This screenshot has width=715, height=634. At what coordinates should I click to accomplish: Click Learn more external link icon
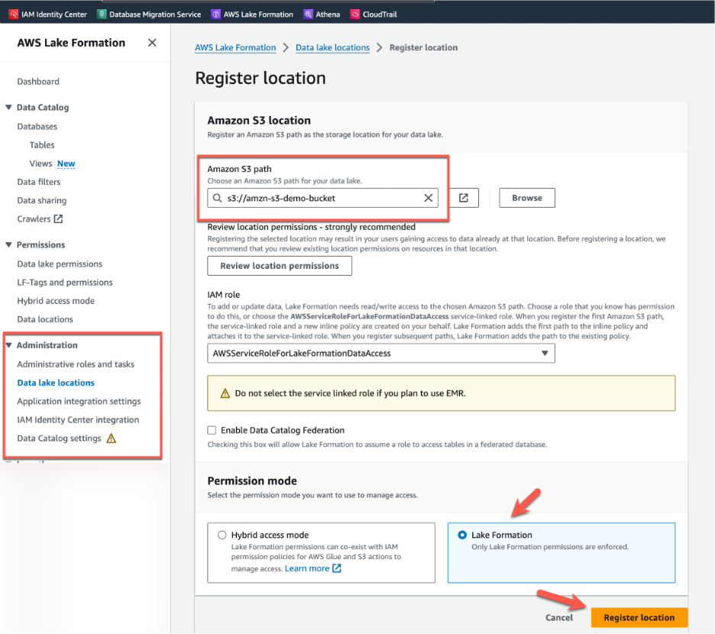337,568
